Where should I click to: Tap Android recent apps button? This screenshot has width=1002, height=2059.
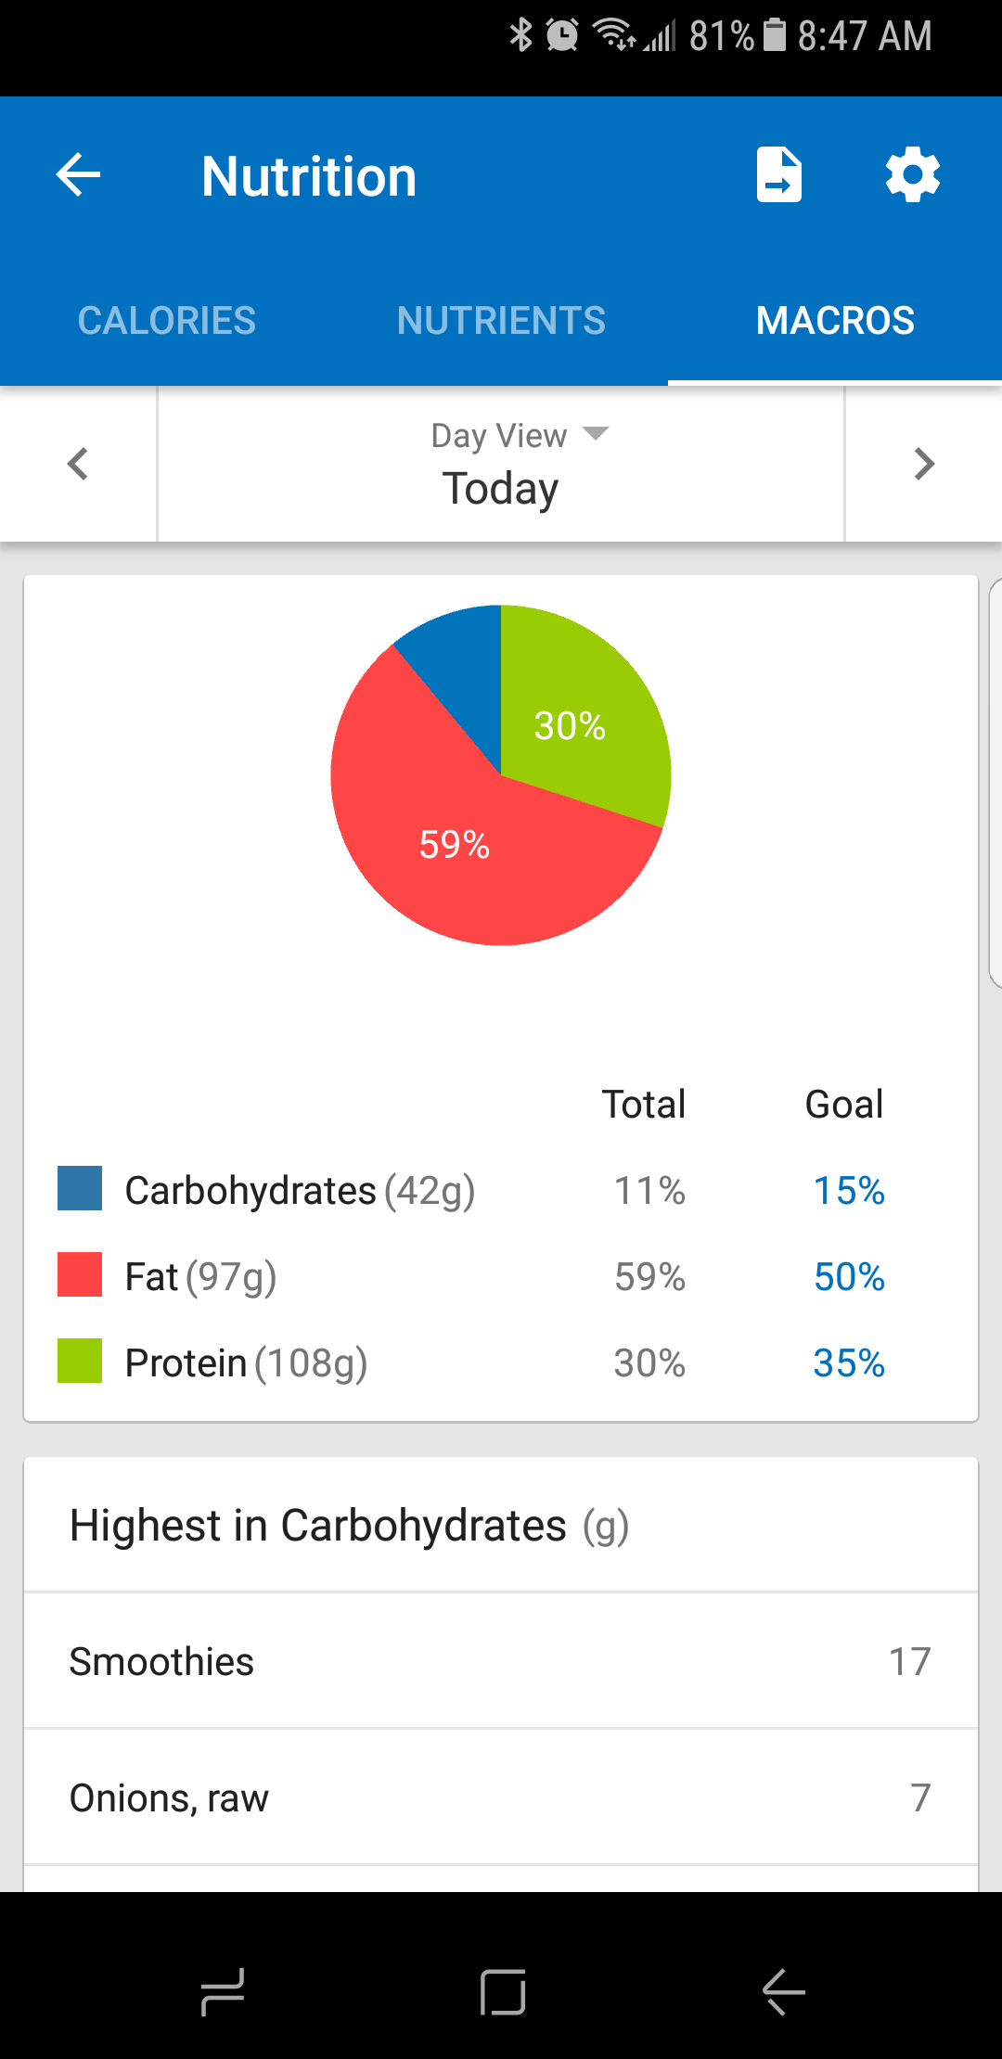point(223,1991)
